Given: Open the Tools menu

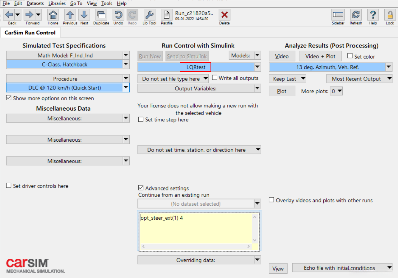Looking at the screenshot, I should click(107, 3).
